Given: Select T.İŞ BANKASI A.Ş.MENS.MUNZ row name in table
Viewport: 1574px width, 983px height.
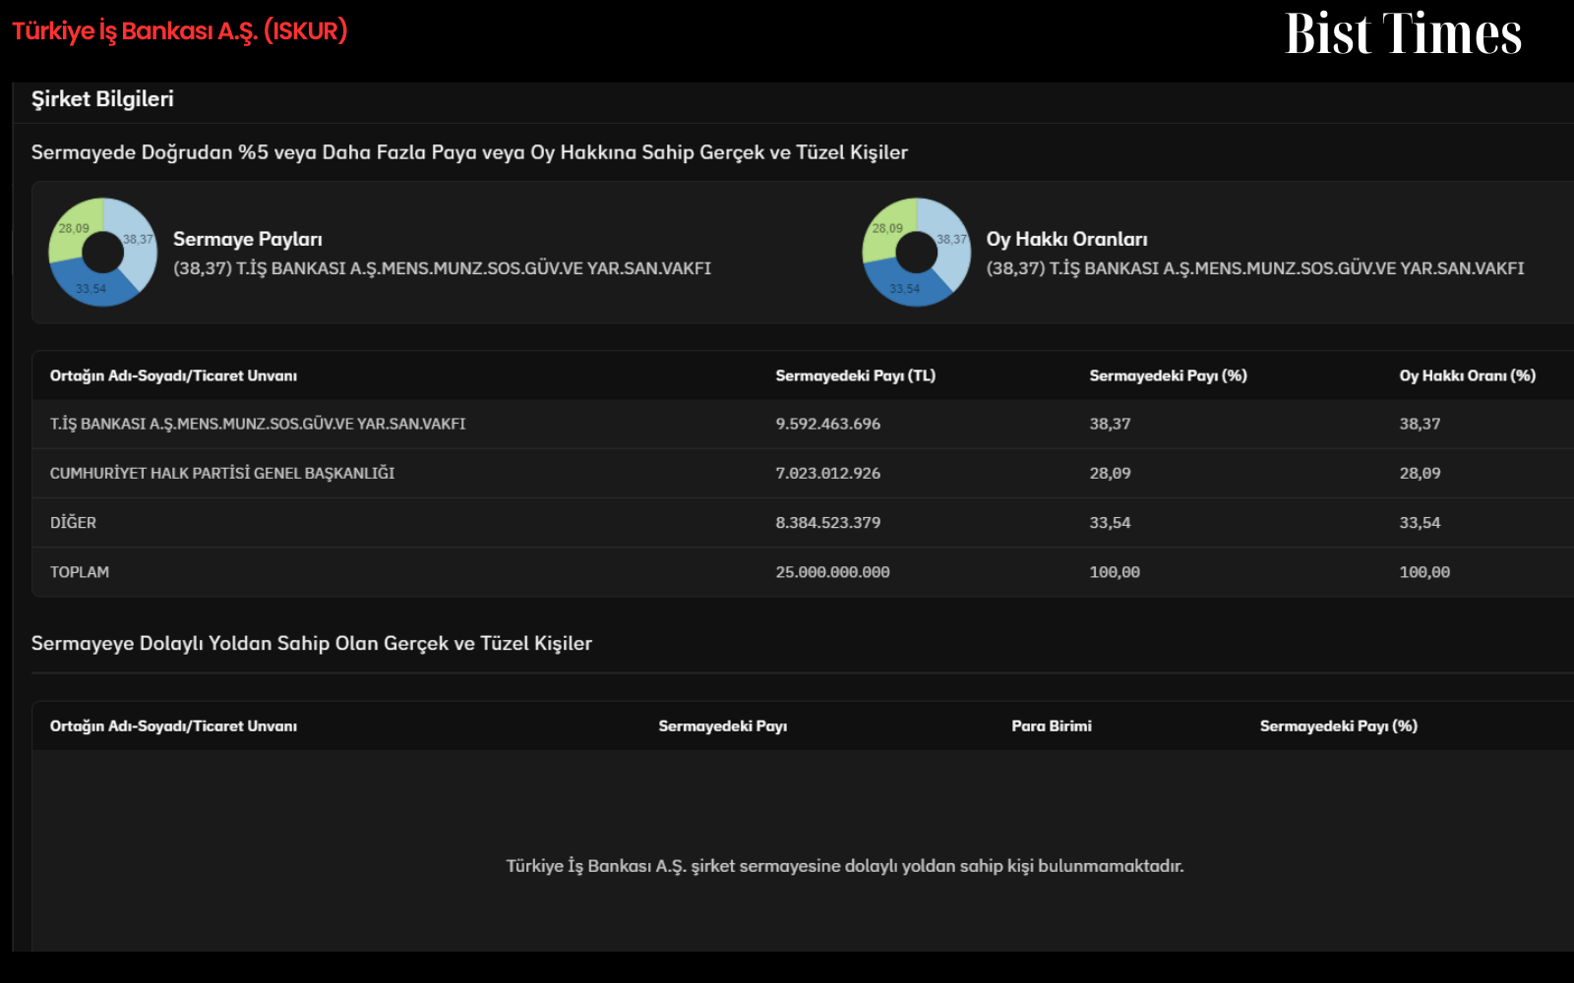Looking at the screenshot, I should click(258, 424).
